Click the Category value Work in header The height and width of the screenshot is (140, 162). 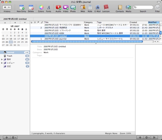coord(46,52)
